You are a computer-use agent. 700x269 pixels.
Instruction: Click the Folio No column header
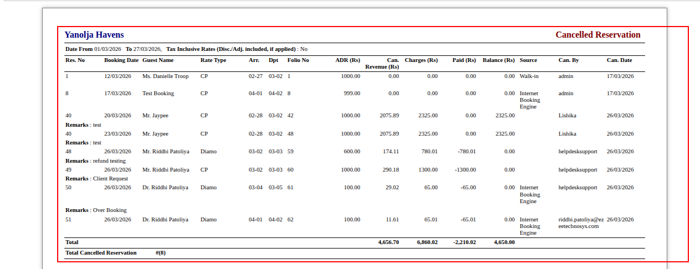(x=298, y=60)
